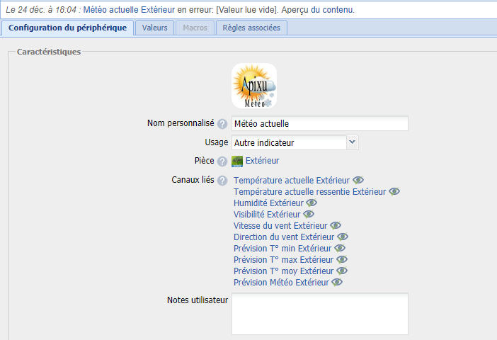Open help icon next to Nom personnalisé
This screenshot has height=340, width=497.
point(222,124)
